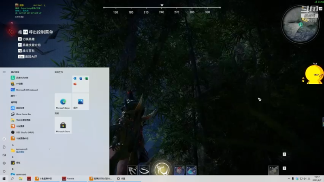
Task: Click the Esc return to lobby option
Action: tap(28, 56)
